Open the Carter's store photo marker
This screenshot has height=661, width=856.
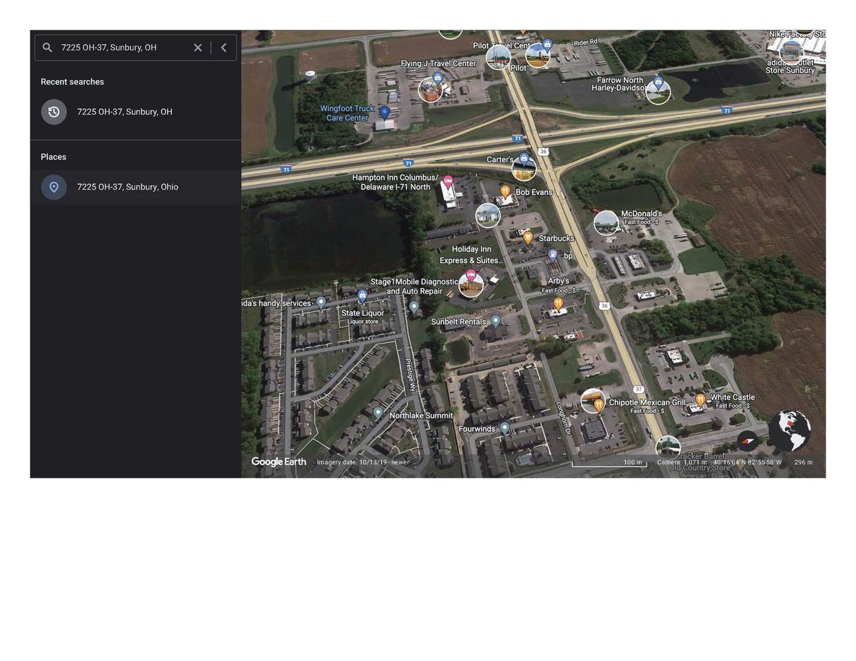tap(524, 168)
